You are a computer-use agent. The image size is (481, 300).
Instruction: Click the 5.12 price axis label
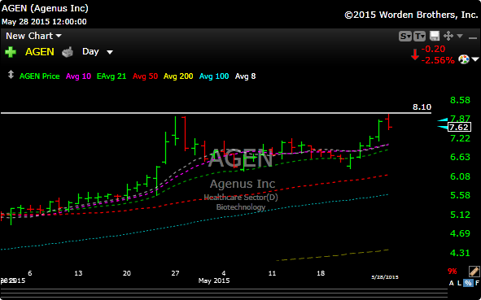pos(460,215)
